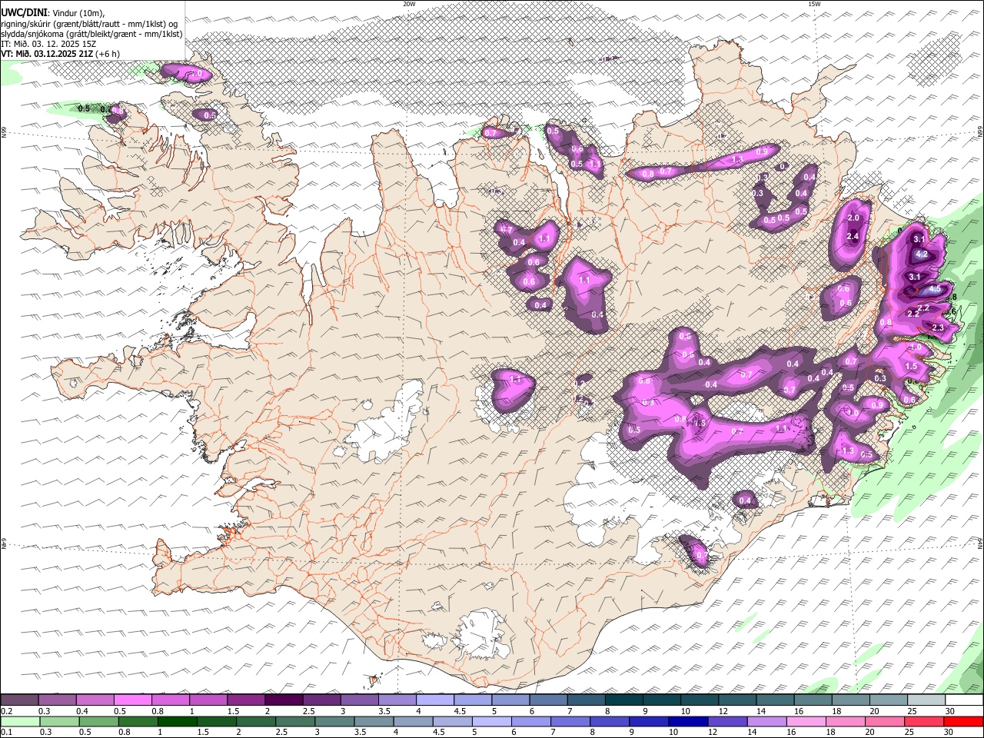Click the dark blue rain-scale swatch between 10 and 12
Image resolution: width=984 pixels, height=738 pixels.
[687, 722]
